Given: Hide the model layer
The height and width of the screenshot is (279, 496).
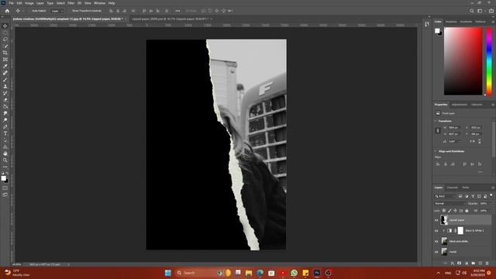Looking at the screenshot, I should point(436,252).
